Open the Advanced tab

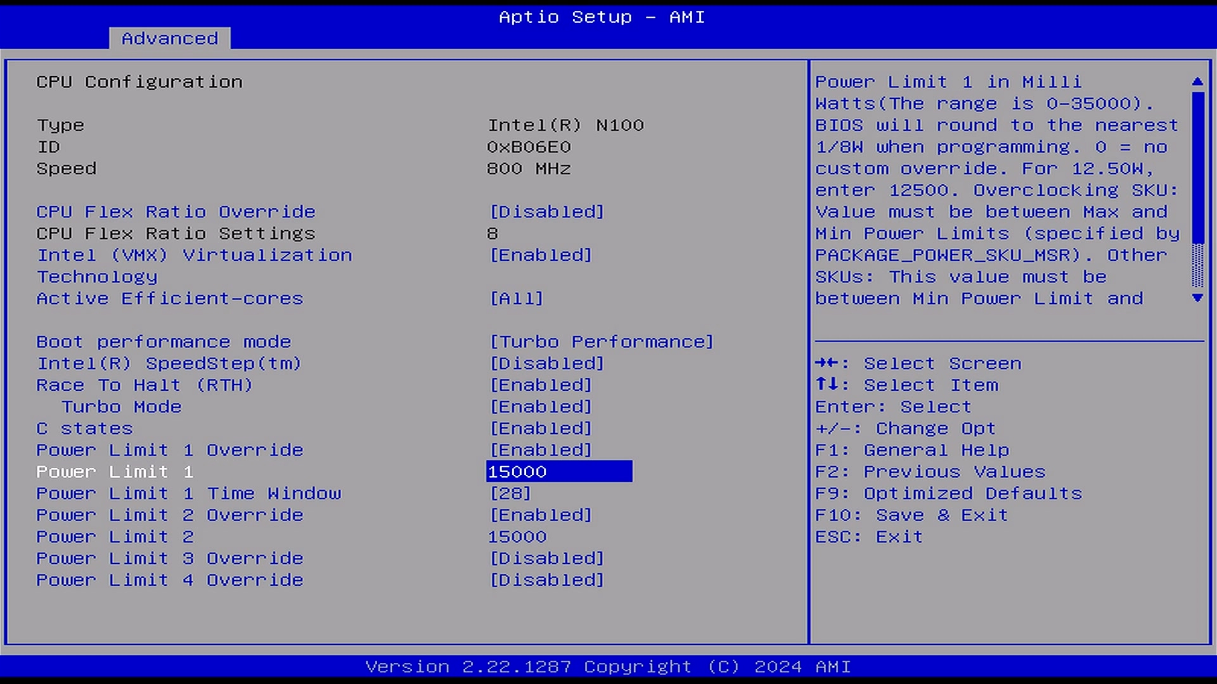click(x=169, y=39)
